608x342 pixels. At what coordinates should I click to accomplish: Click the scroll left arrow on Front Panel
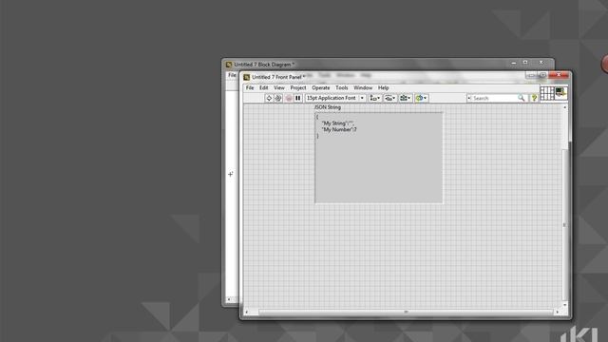(247, 312)
